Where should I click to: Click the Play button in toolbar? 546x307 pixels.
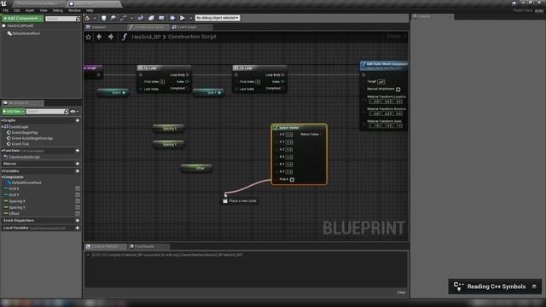coord(182,18)
